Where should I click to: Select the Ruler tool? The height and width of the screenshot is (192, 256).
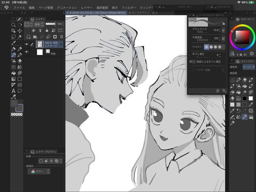point(13,85)
